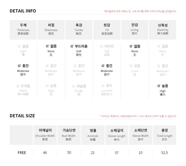The image size is (186, 166).
Task: Click the Elasticity column header
Action: tap(163, 30)
